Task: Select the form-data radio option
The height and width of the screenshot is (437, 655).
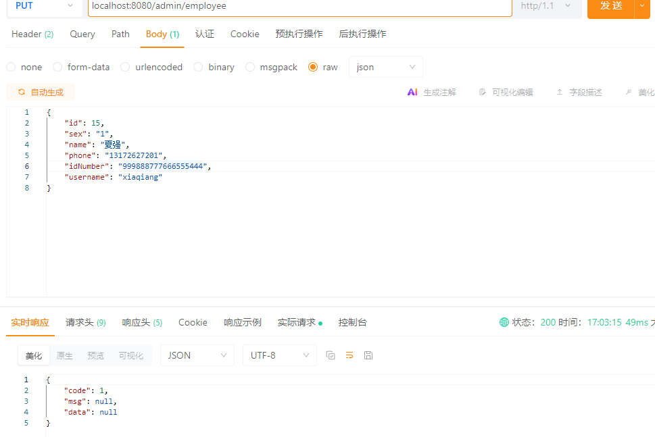Action: [x=57, y=67]
